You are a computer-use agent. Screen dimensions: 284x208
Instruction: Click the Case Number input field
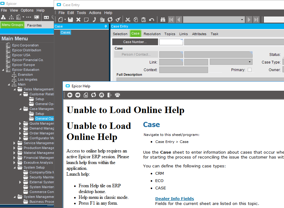(171, 42)
